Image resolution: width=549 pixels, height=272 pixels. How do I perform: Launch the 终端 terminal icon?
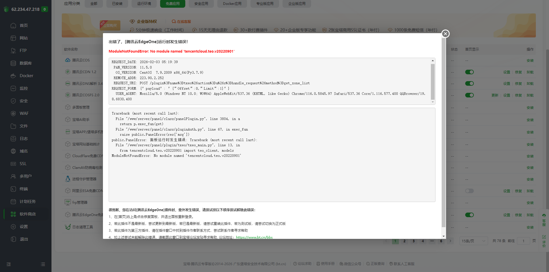coord(13,189)
